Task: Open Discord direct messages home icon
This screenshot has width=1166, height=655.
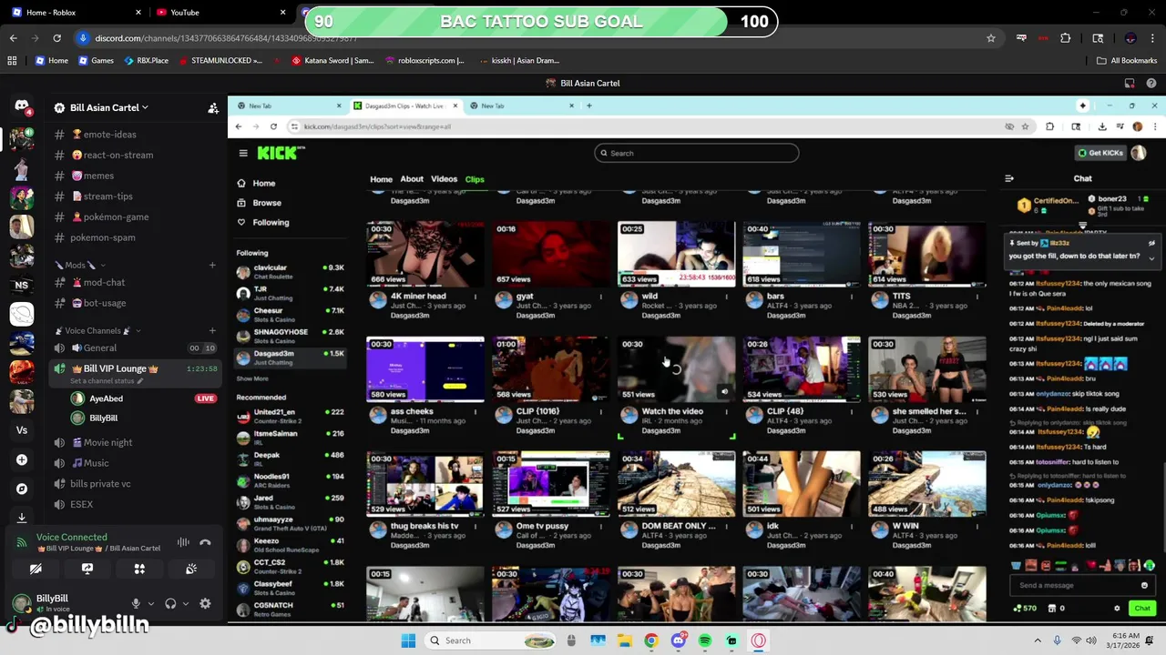Action: coord(22,106)
